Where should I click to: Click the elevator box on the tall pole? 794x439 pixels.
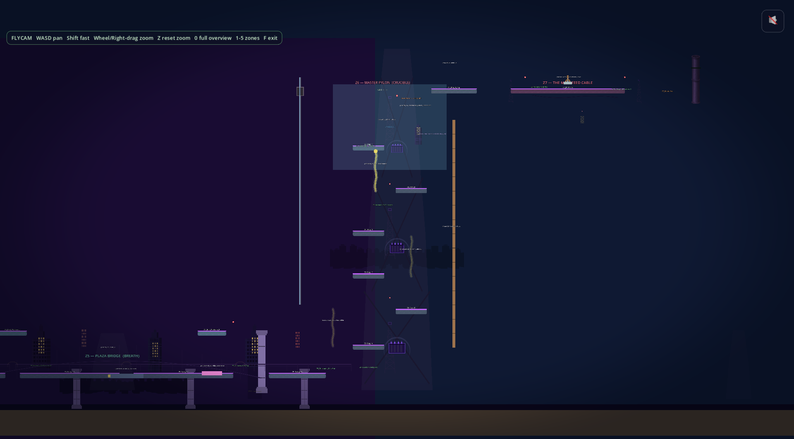[x=300, y=91]
